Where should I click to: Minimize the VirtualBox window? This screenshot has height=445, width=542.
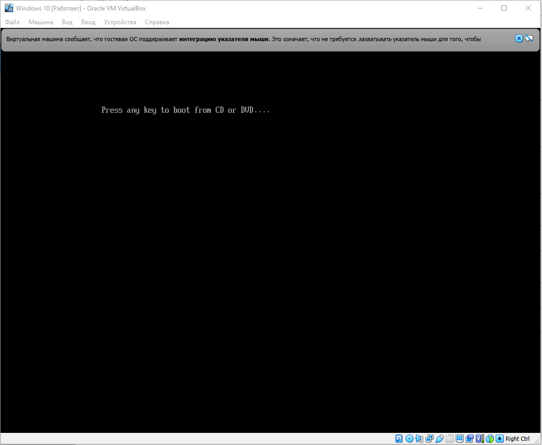pos(480,8)
